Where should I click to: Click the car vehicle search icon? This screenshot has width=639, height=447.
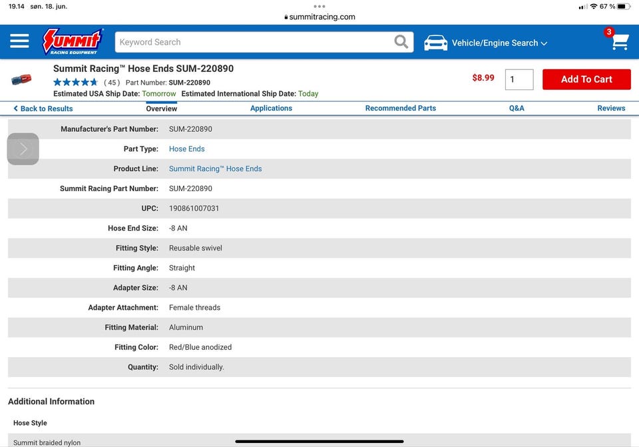[435, 43]
